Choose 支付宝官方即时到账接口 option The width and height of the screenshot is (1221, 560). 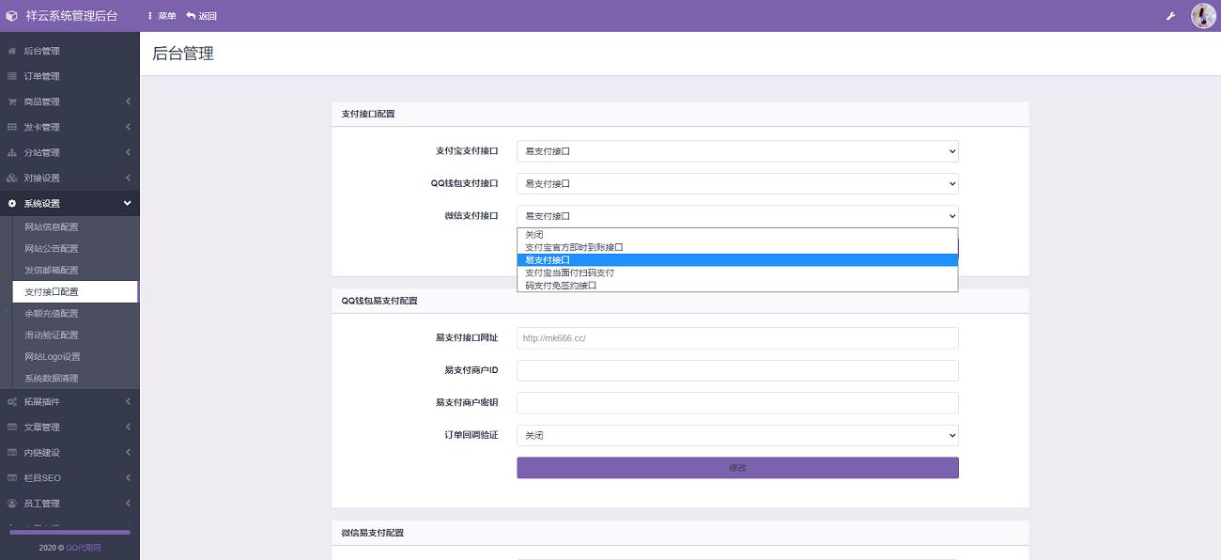click(x=737, y=247)
